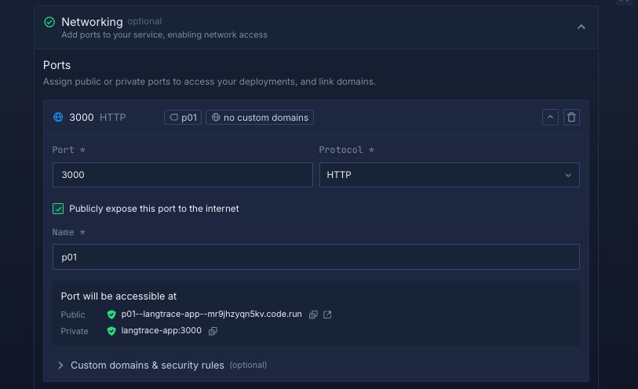The image size is (638, 389).
Task: Collapse the Networking section with the chevron
Action: coord(581,27)
